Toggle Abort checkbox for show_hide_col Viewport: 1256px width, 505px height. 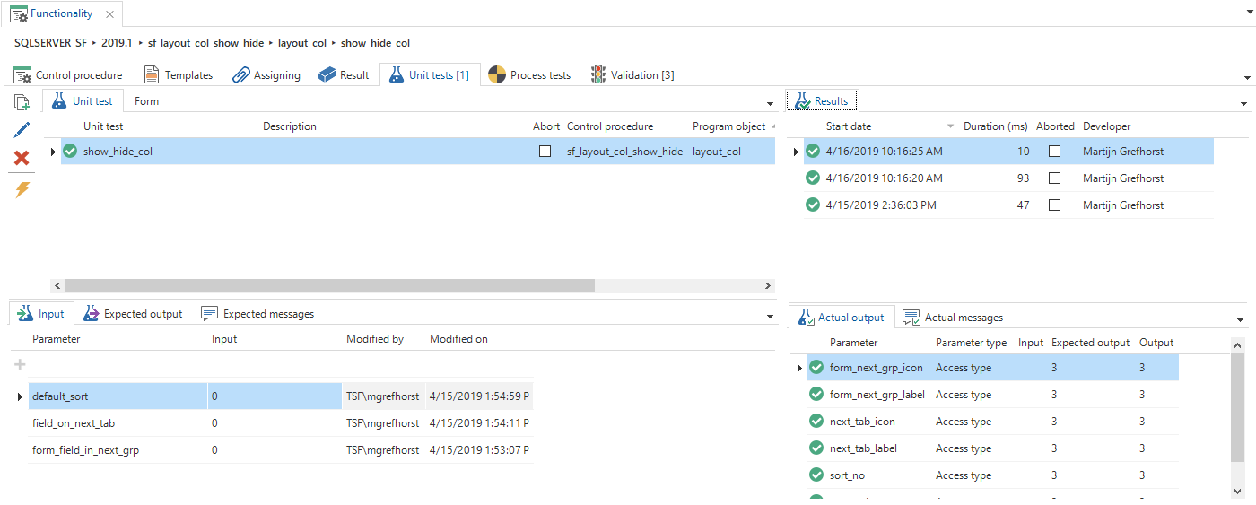(x=545, y=152)
